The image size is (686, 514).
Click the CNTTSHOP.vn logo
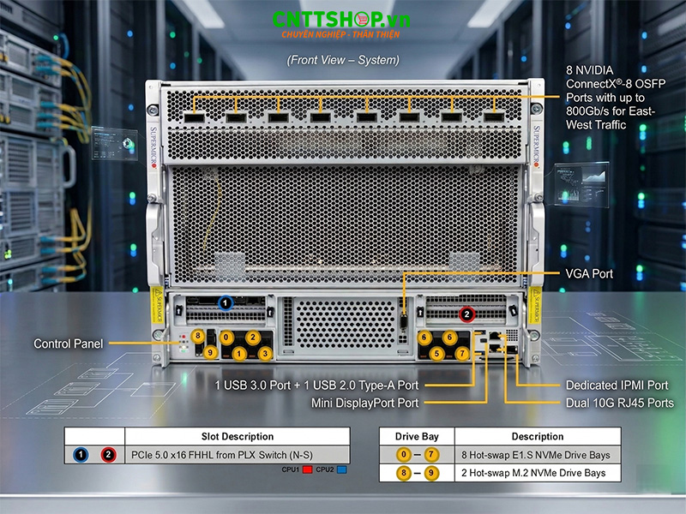click(x=343, y=23)
